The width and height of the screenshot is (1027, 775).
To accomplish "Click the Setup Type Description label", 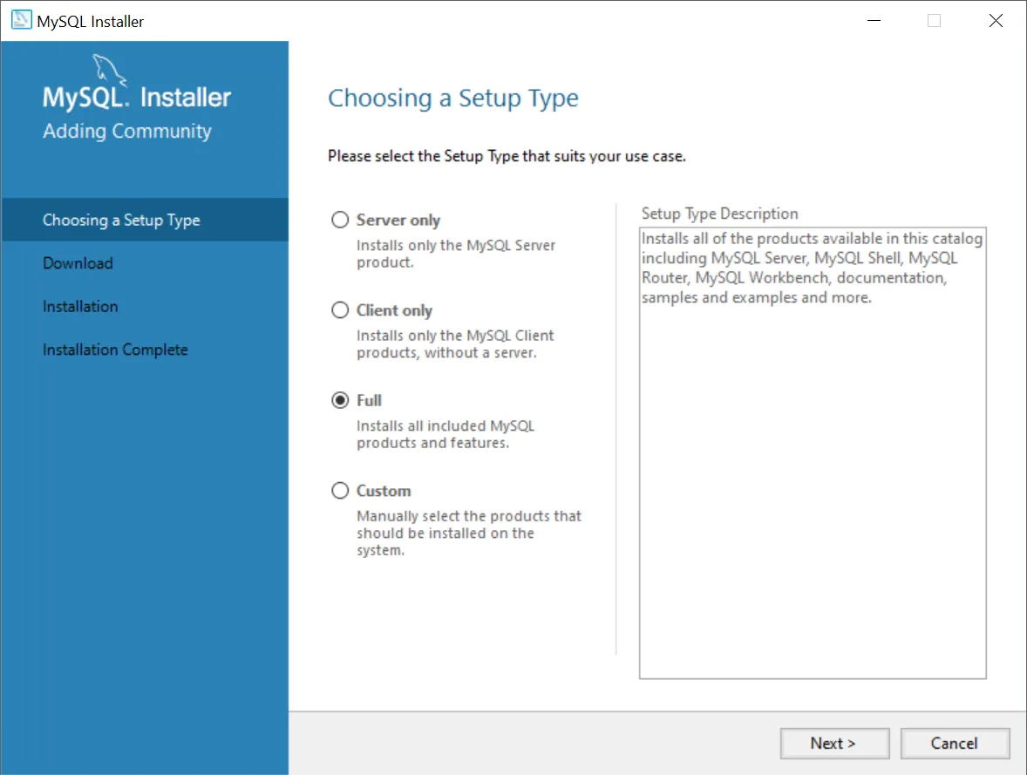I will (x=719, y=214).
